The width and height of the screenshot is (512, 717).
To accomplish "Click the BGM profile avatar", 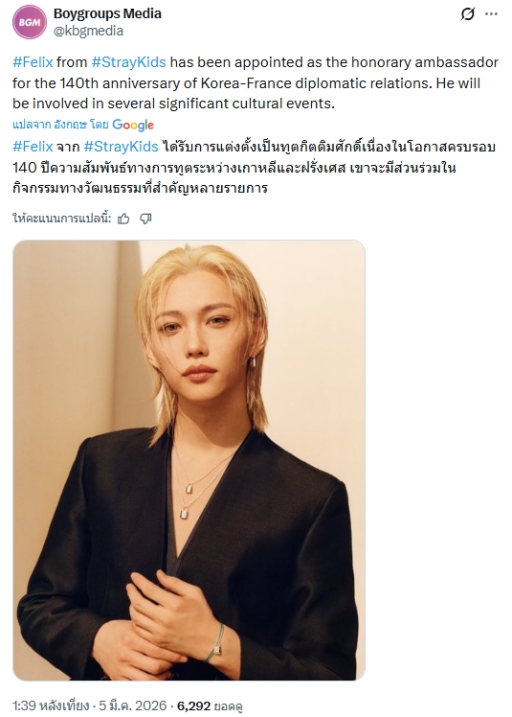I will pos(30,22).
